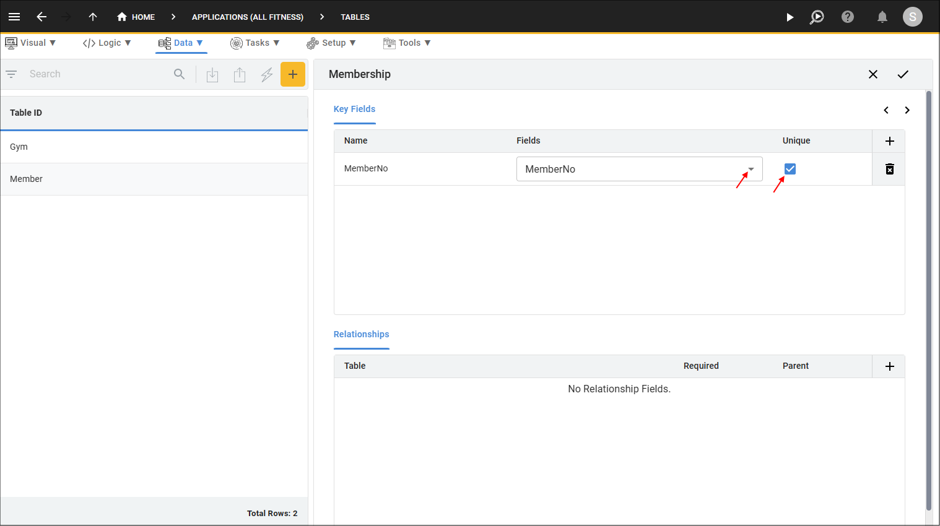
Task: Close the Membership panel with X
Action: coord(873,74)
